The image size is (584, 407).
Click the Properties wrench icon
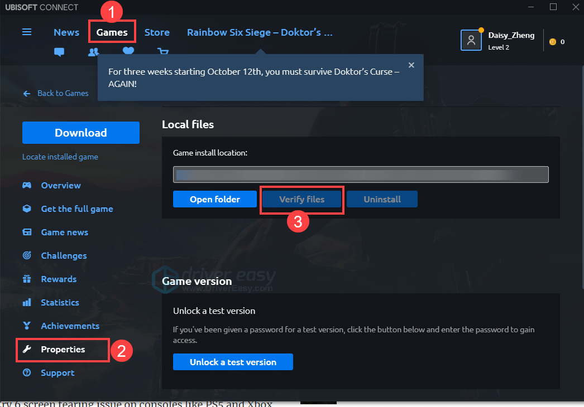(x=27, y=349)
